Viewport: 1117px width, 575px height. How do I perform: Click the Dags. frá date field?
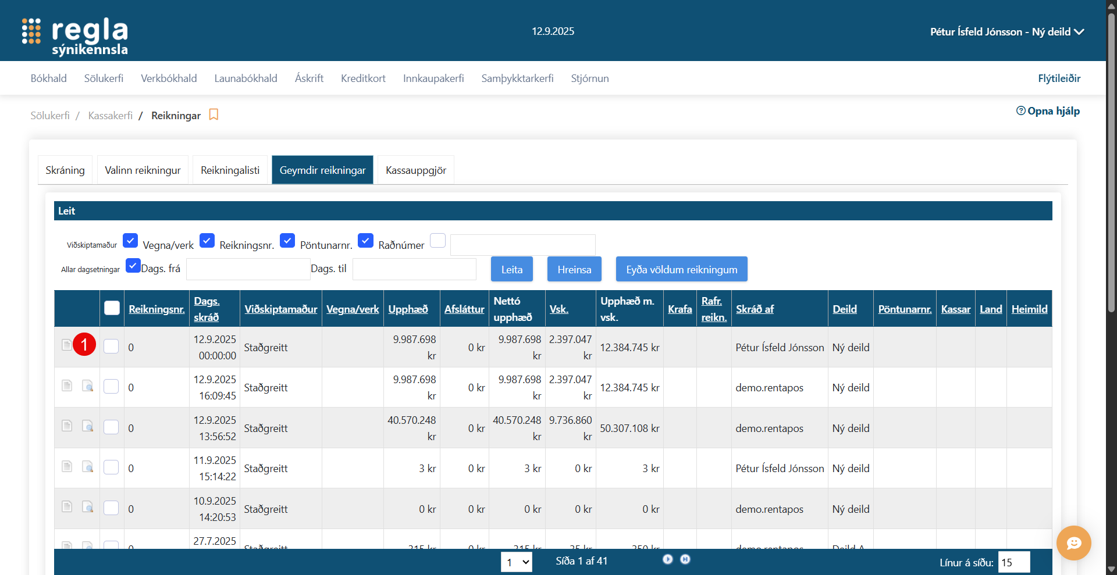coord(248,269)
